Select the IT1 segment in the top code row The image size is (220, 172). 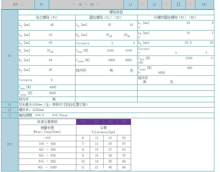(204, 5)
